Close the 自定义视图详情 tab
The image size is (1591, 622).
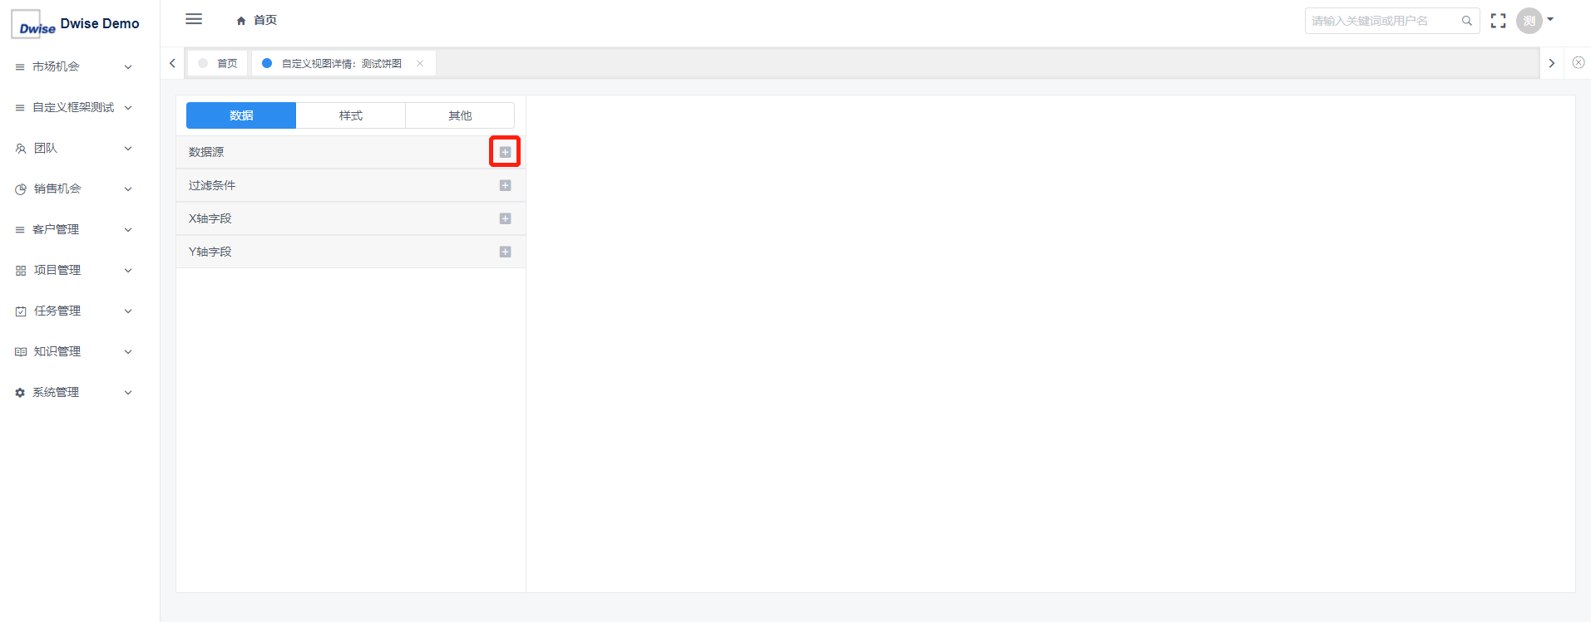click(x=420, y=63)
